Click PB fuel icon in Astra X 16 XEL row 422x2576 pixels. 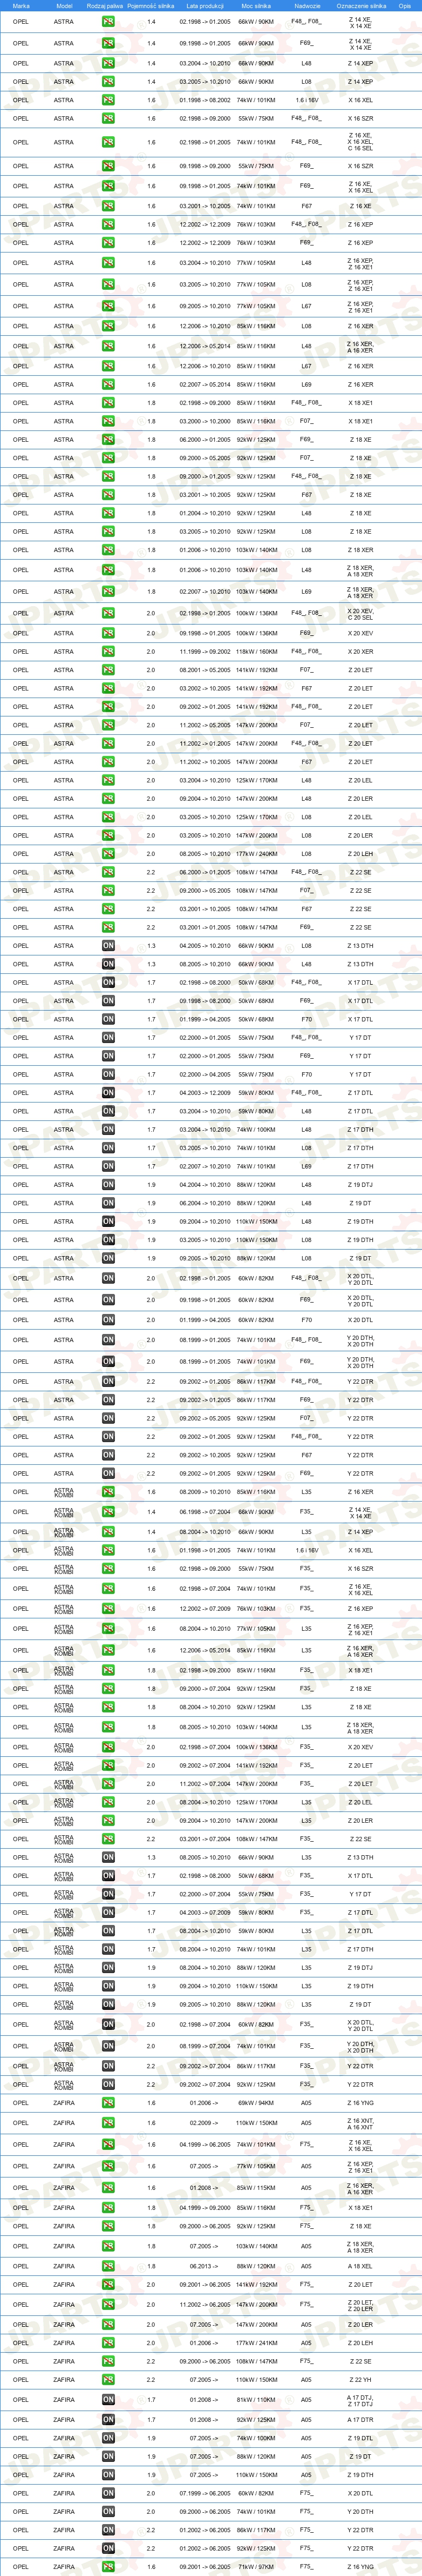(x=108, y=100)
